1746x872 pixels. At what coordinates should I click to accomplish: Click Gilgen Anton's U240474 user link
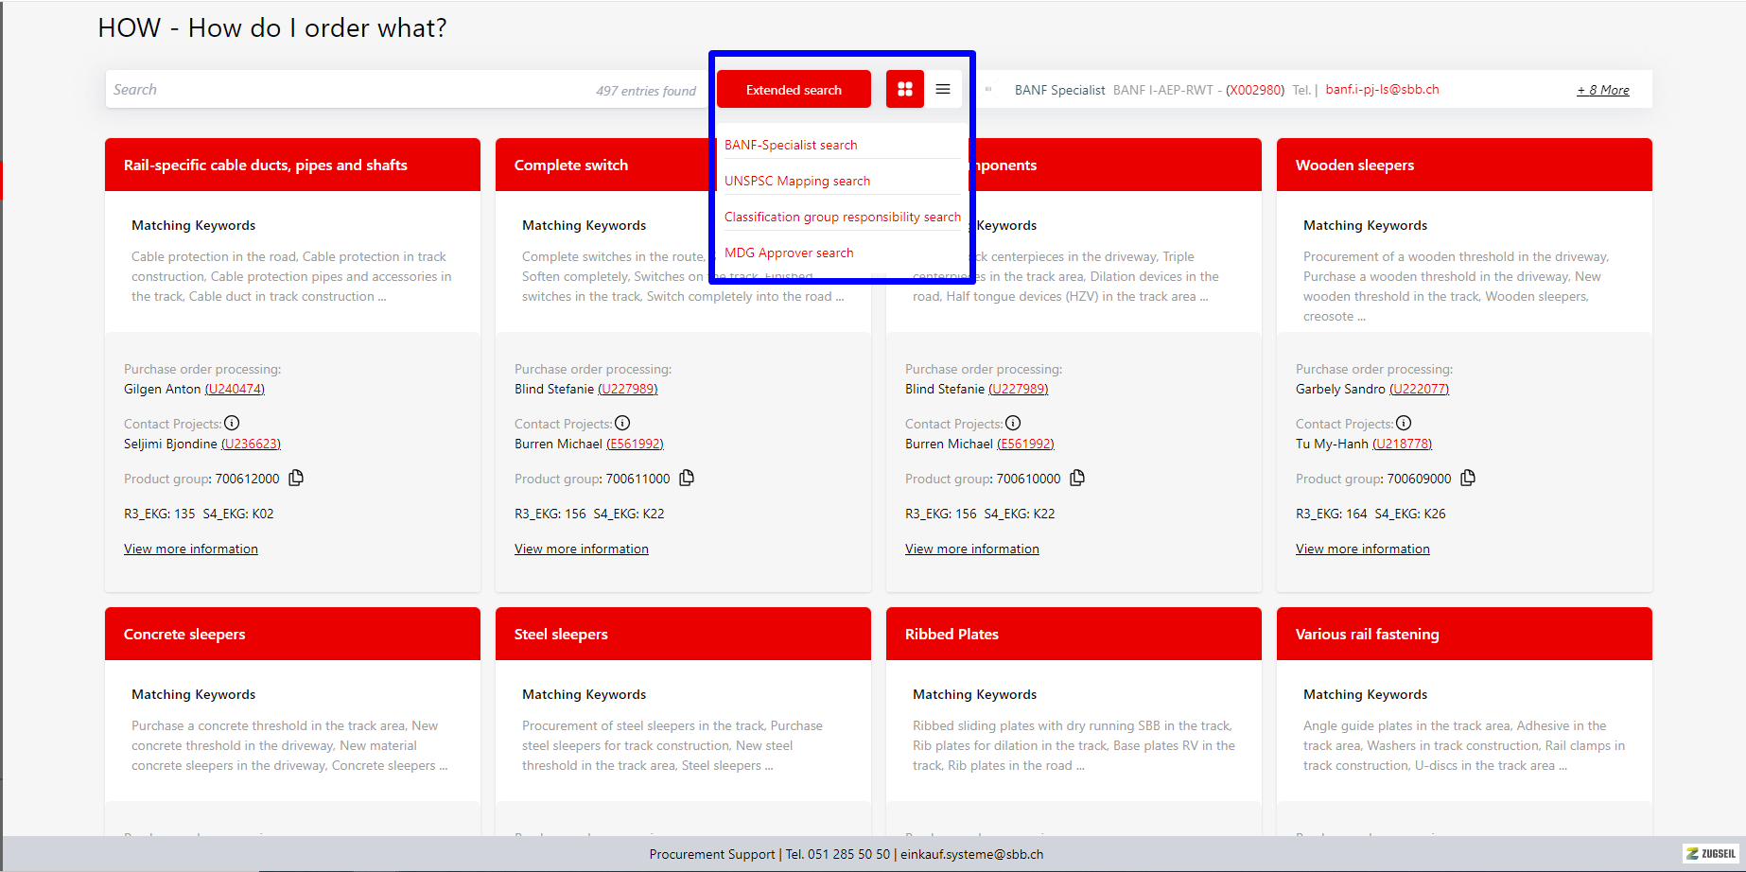235,389
